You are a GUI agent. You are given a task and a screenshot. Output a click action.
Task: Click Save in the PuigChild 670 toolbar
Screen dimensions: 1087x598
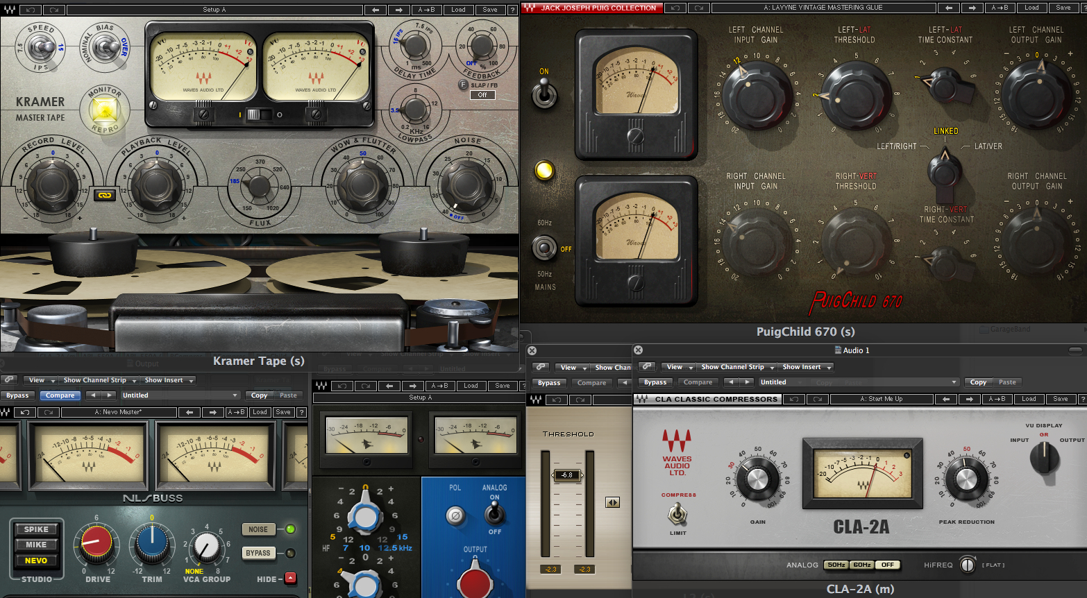1063,8
